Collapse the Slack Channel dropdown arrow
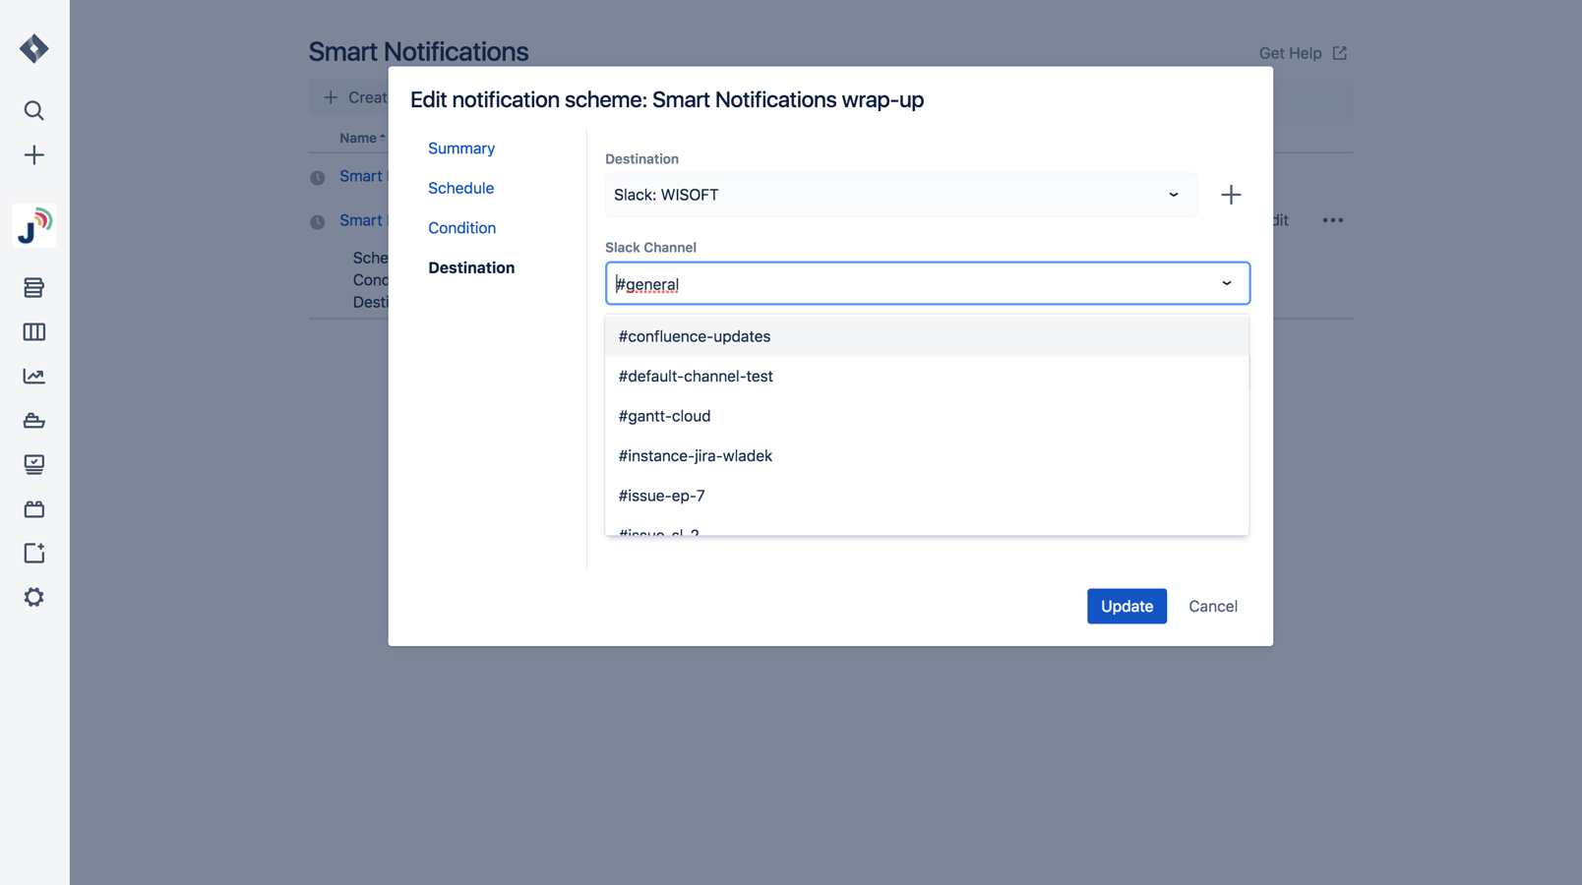1582x885 pixels. (x=1227, y=283)
